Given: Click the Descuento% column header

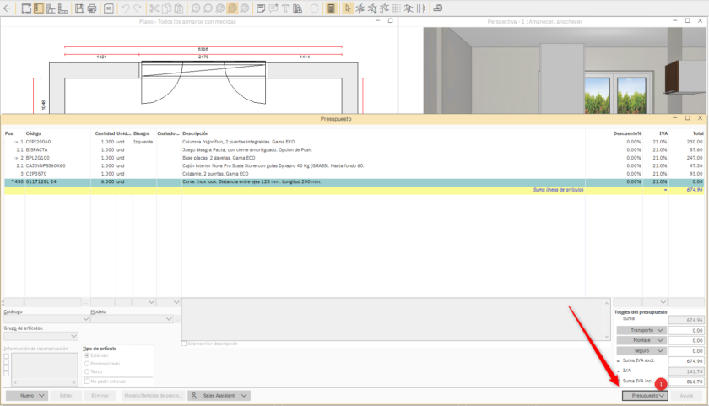Looking at the screenshot, I should 628,133.
